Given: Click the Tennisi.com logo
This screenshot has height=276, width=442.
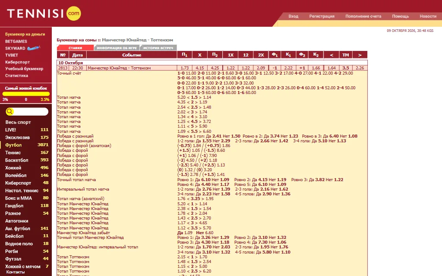Looking at the screenshot, I should [44, 13].
